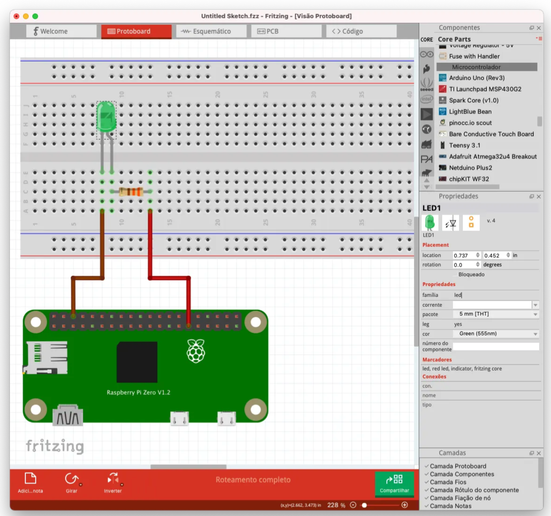Select the Arduino Uno (Rev3) part icon
Screen dimensions: 551x516
pos(443,77)
